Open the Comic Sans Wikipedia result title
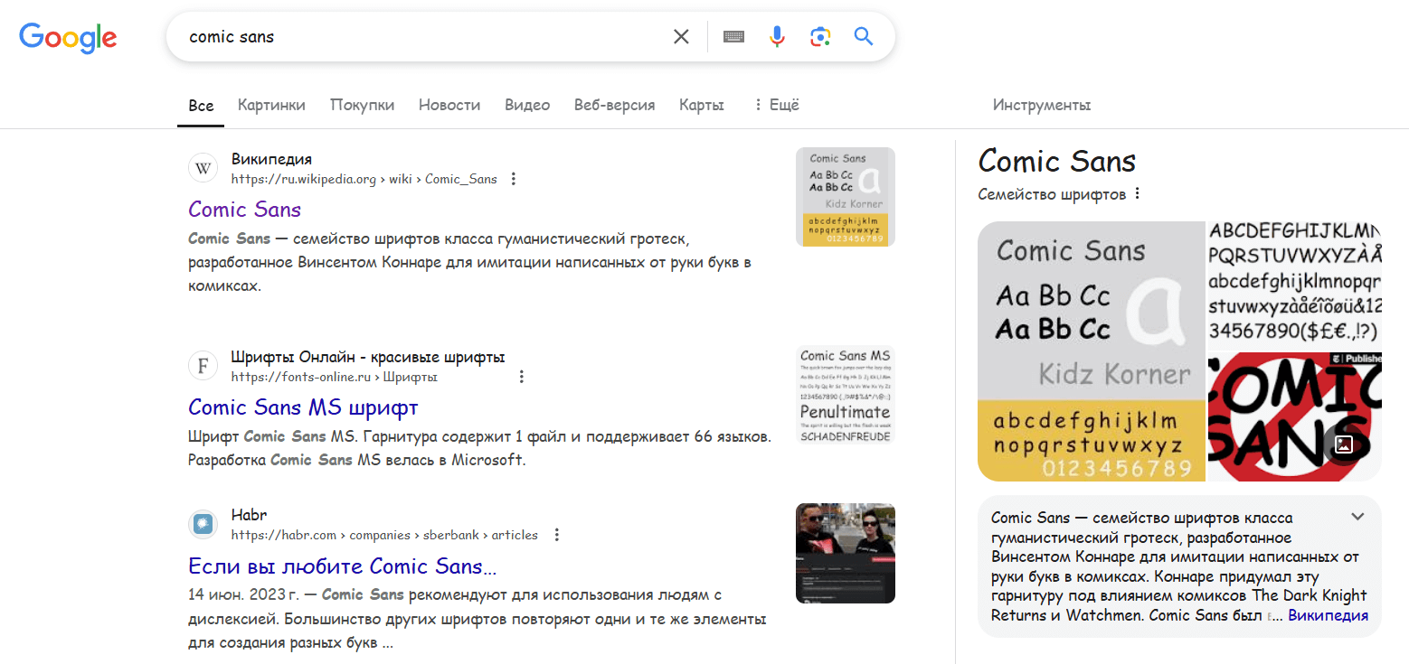1409x664 pixels. [244, 210]
